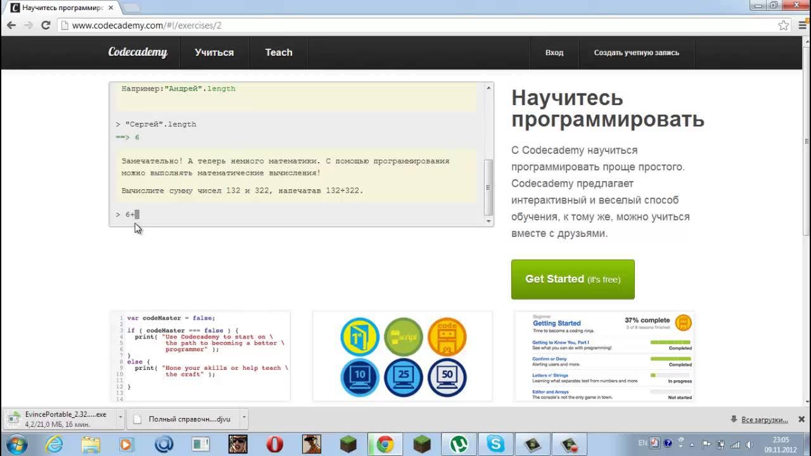Click the badge showing 50
811x456 pixels.
click(447, 377)
